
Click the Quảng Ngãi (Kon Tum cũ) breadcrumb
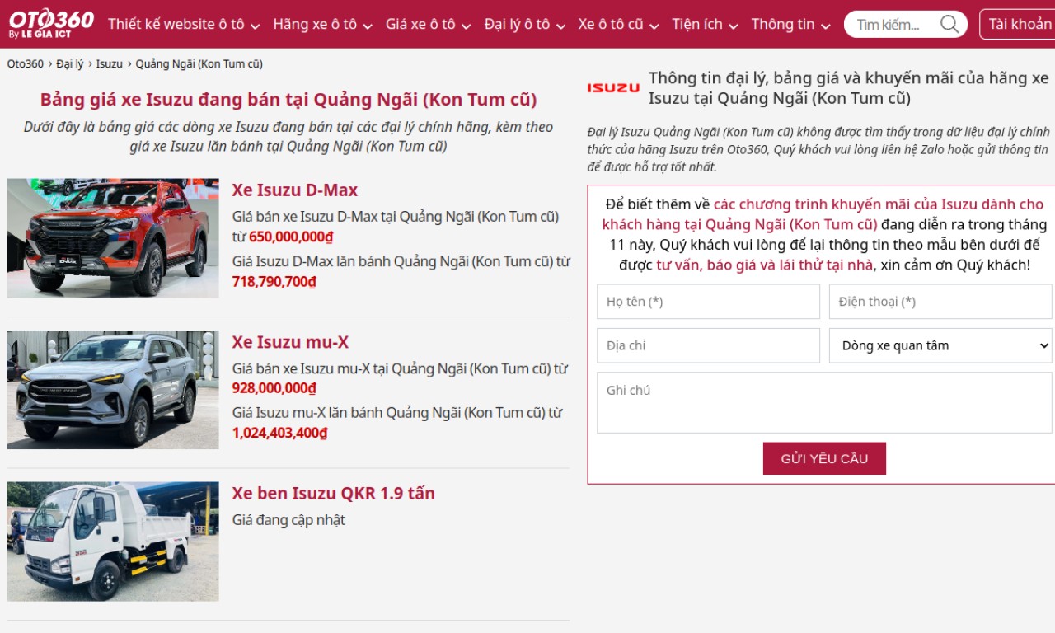click(x=199, y=63)
